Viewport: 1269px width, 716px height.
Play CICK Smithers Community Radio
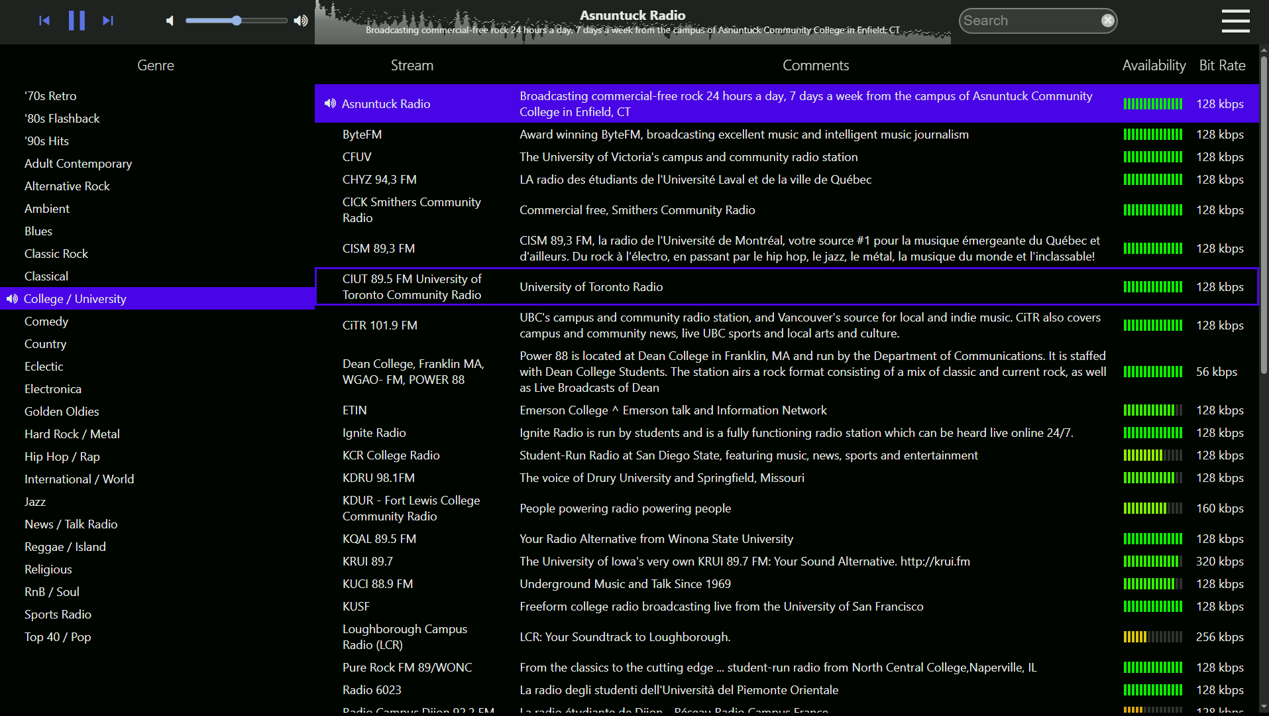coord(787,209)
